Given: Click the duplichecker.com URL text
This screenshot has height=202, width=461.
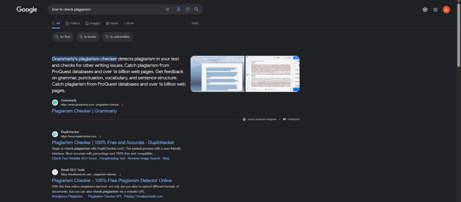Looking at the screenshot, I should pos(78,136).
